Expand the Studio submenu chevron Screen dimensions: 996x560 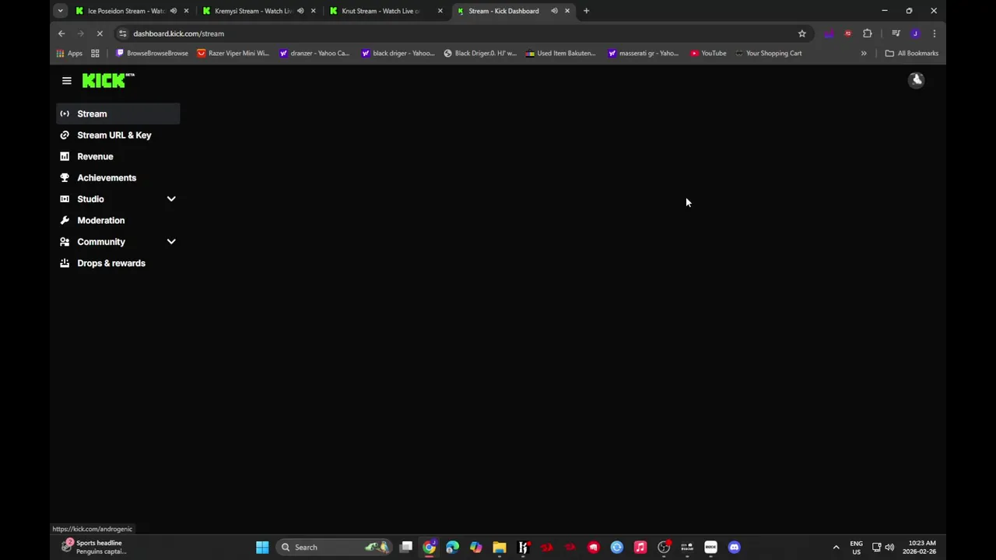pyautogui.click(x=171, y=199)
